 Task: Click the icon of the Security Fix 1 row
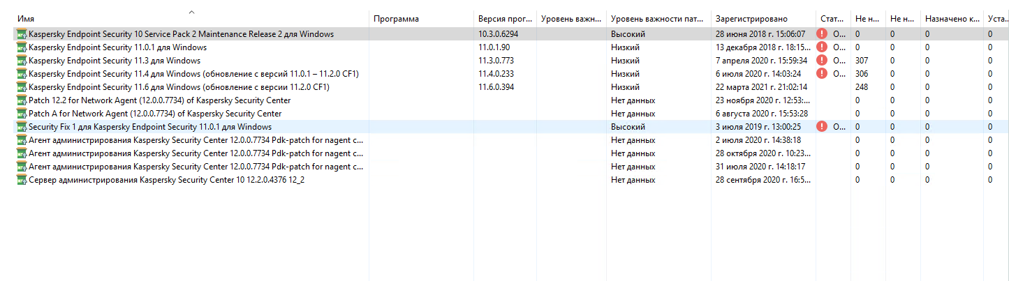22,127
